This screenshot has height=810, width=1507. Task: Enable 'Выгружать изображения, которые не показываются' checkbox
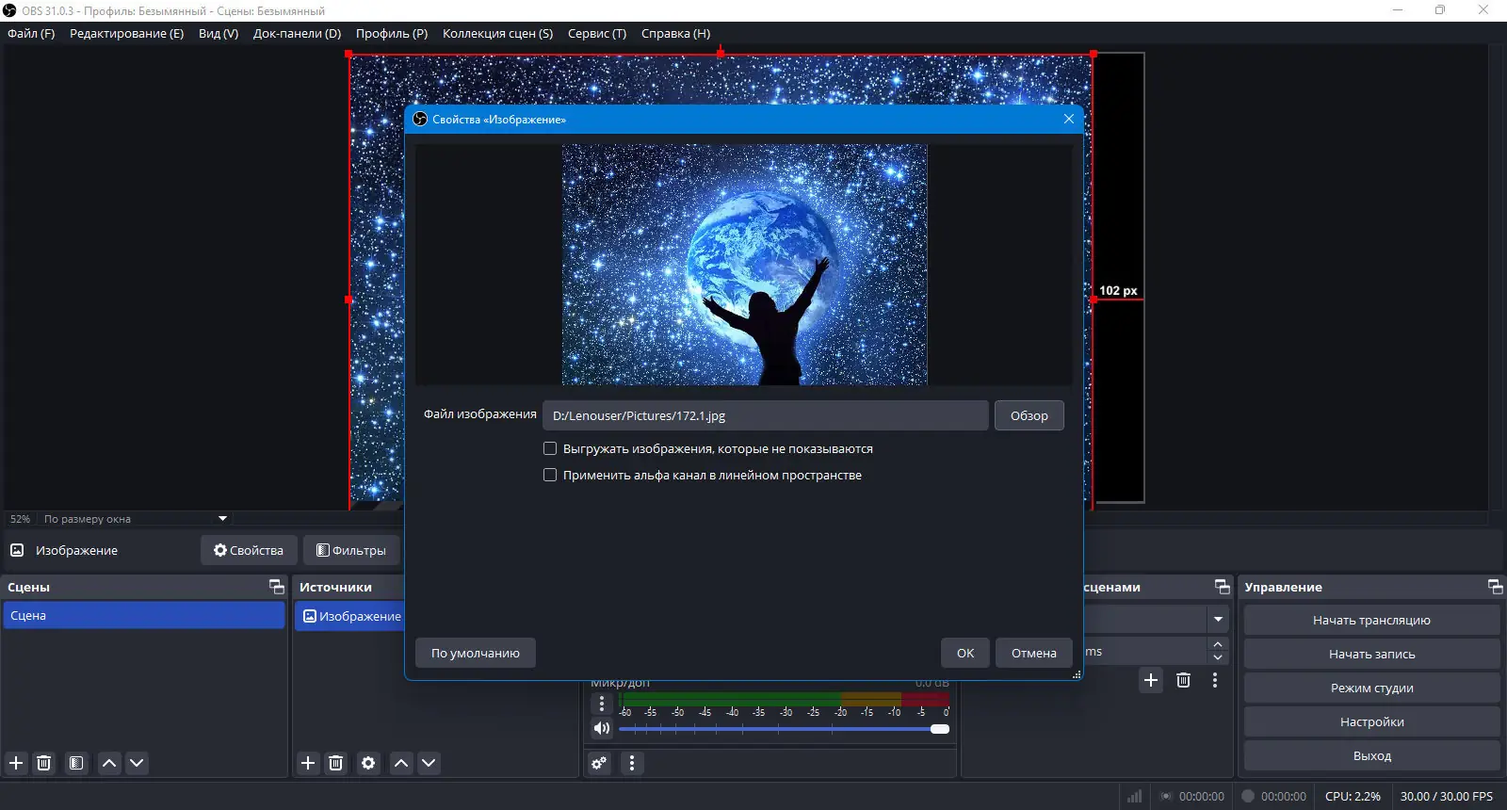550,449
